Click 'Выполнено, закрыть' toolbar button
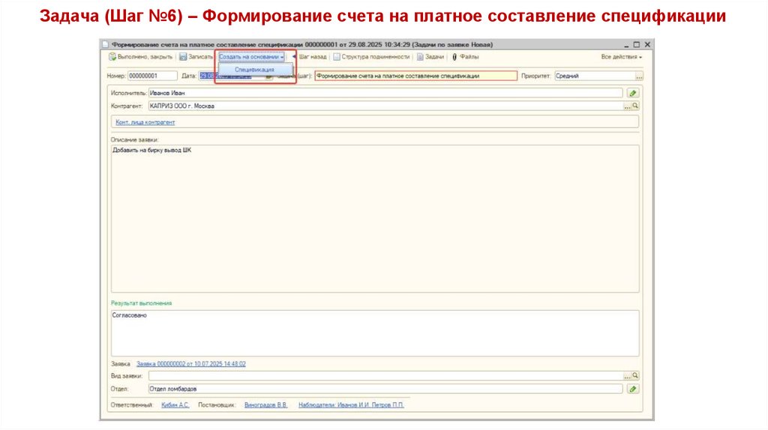The image size is (768, 430). pyautogui.click(x=141, y=57)
